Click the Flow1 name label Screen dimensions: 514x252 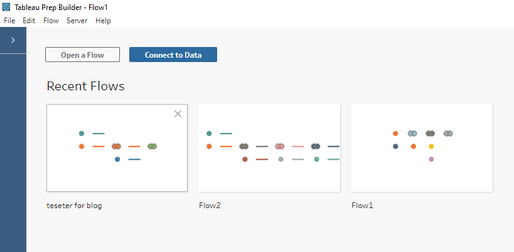point(362,206)
